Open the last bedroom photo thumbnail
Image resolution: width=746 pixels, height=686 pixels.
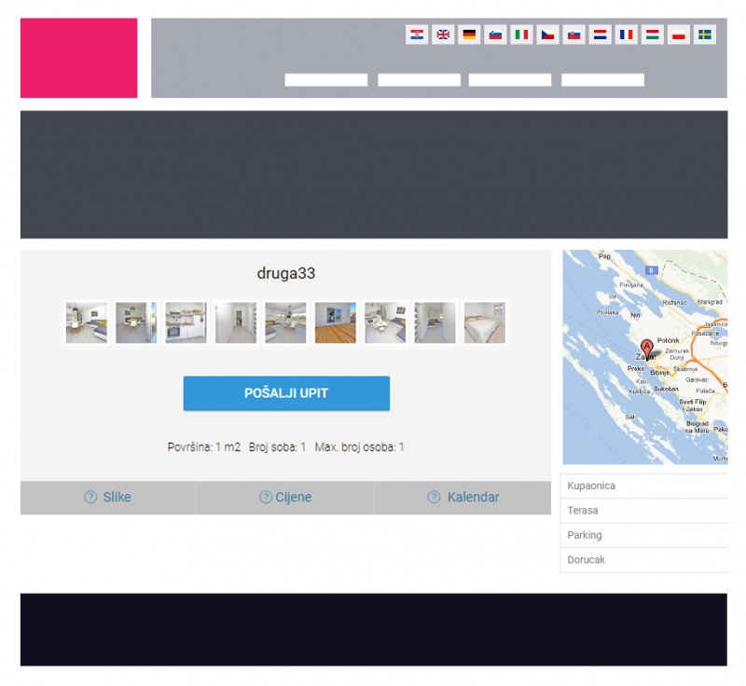[484, 323]
